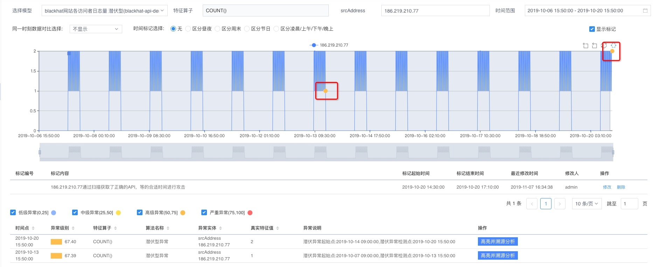This screenshot has height=267, width=653.
Task: Open the 同一时刻数据对比选择 dropdown
Action: click(96, 29)
